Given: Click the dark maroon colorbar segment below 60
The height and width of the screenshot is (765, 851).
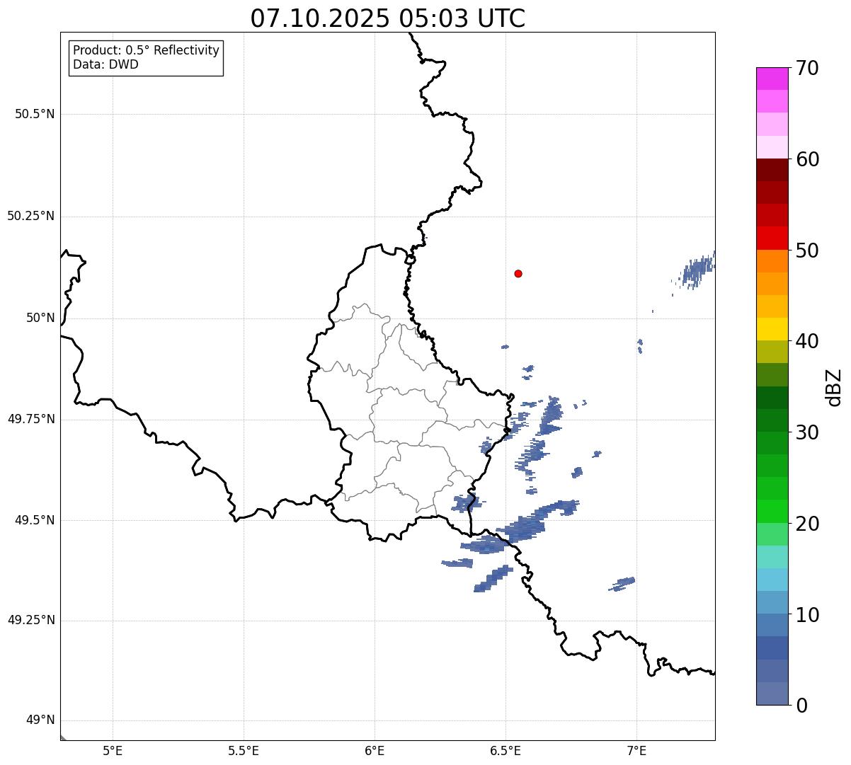Looking at the screenshot, I should 772,170.
